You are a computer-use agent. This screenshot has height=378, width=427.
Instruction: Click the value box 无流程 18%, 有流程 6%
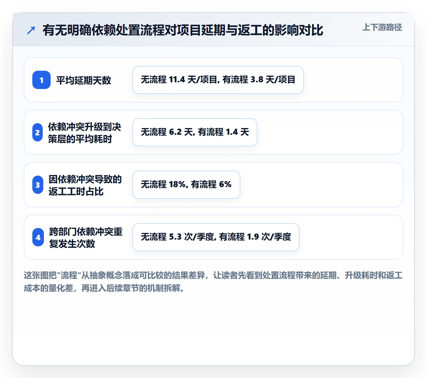(x=186, y=185)
